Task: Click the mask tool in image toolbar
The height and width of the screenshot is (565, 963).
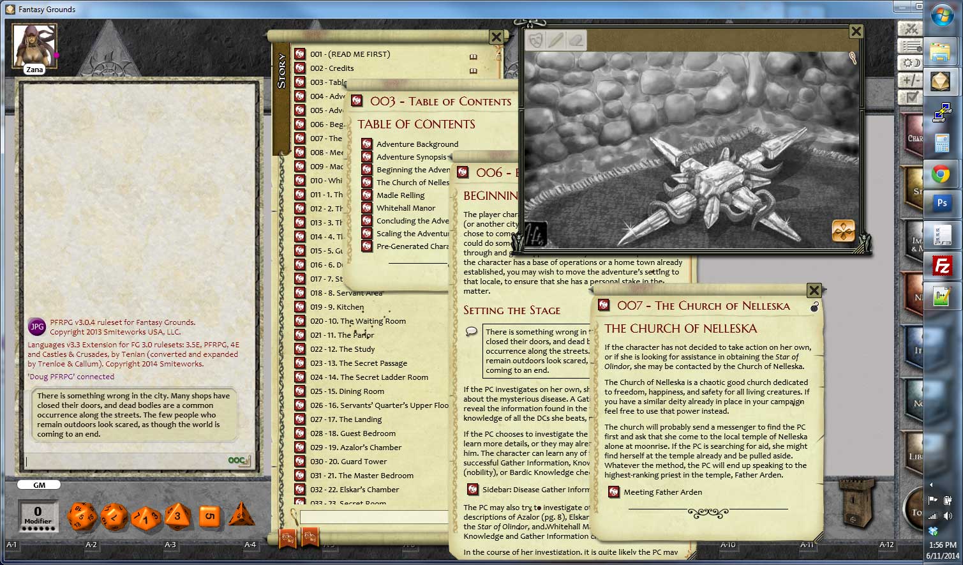Action: point(536,40)
